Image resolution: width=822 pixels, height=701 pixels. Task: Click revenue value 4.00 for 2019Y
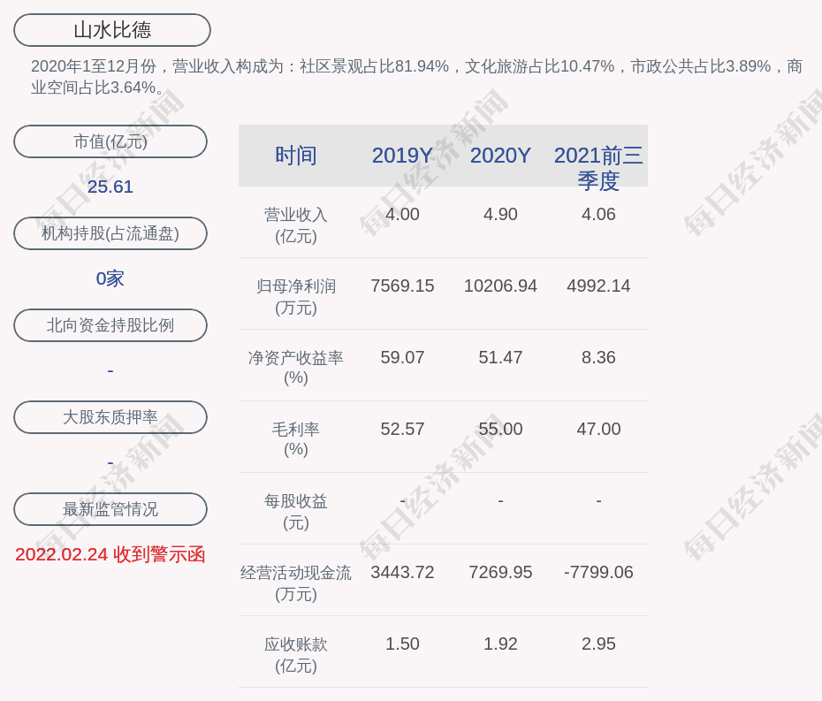pyautogui.click(x=402, y=215)
